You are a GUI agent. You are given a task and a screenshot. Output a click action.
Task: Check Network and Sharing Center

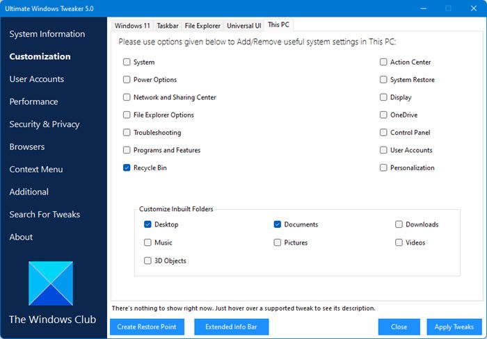[x=127, y=97]
